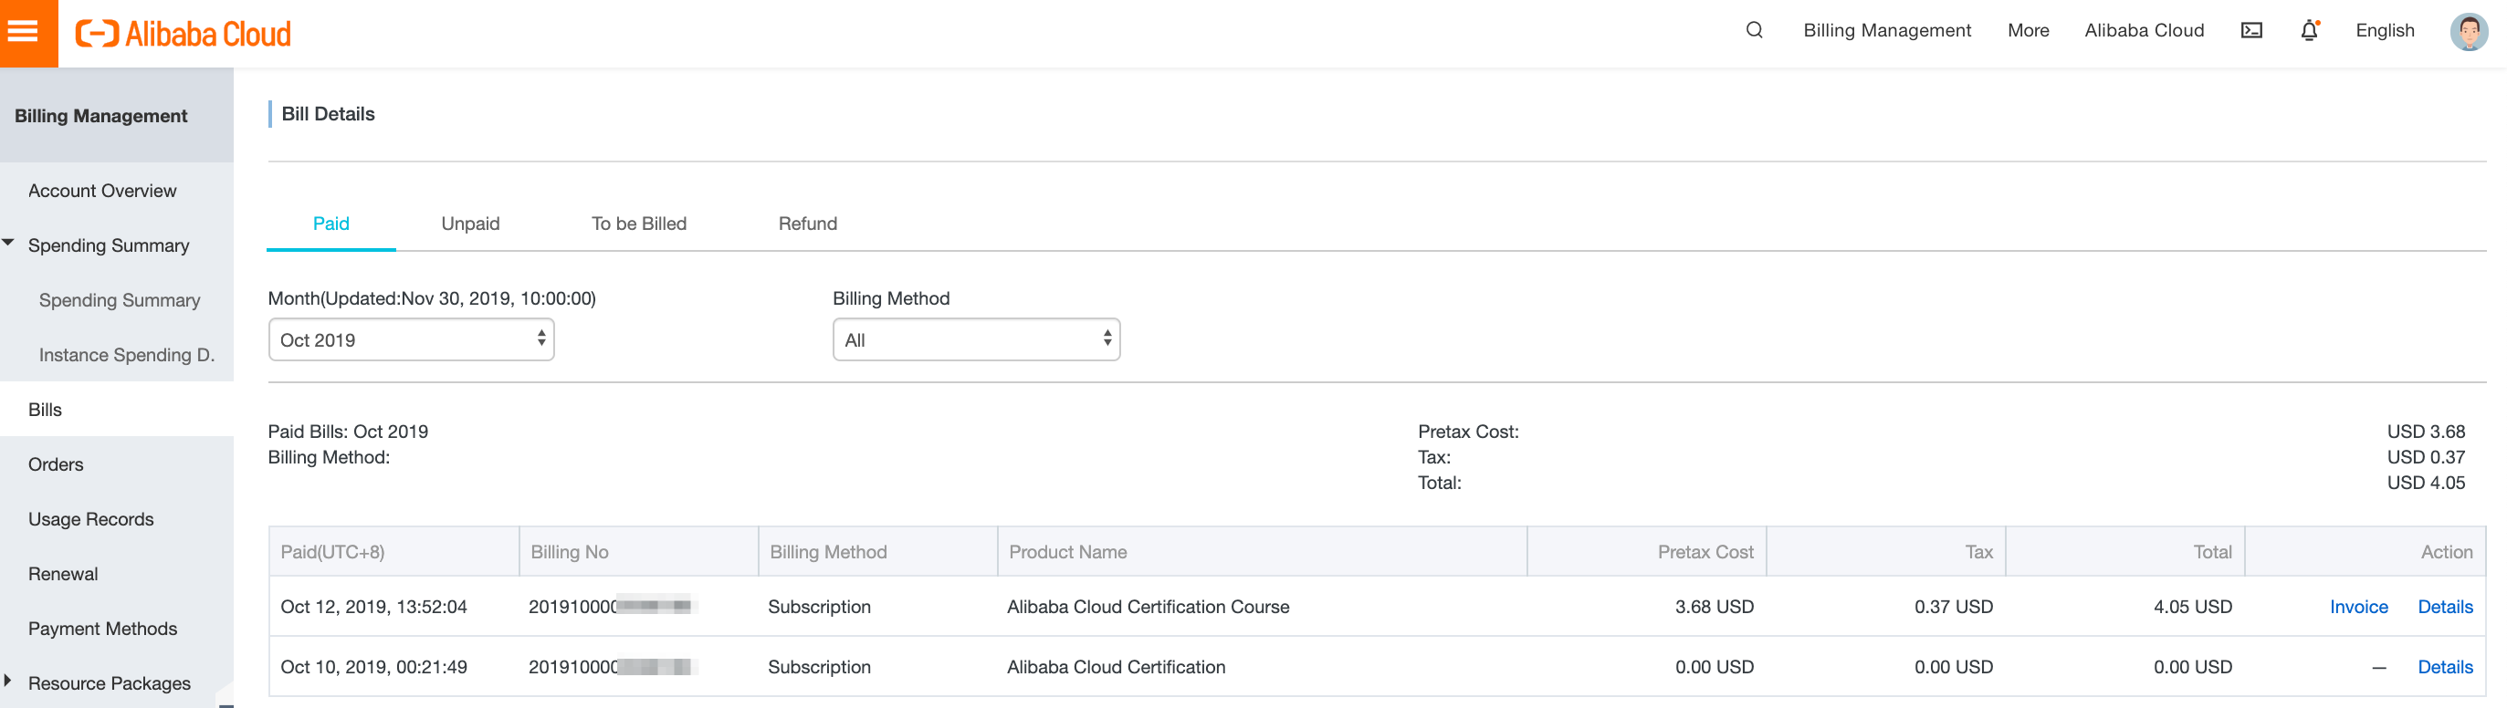This screenshot has height=708, width=2507.
Task: Launch the Cloud Shell terminal icon
Action: [x=2251, y=30]
